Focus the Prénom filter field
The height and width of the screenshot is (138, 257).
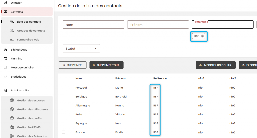[x=158, y=24]
